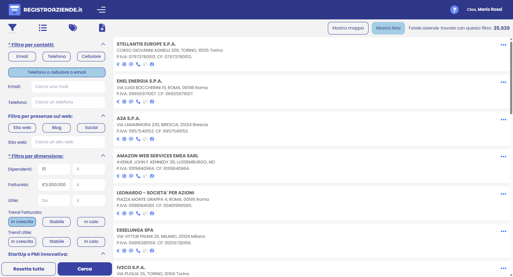Select In crescita under Trend Utile
Viewport: 513px width, 277px height.
pyautogui.click(x=22, y=241)
